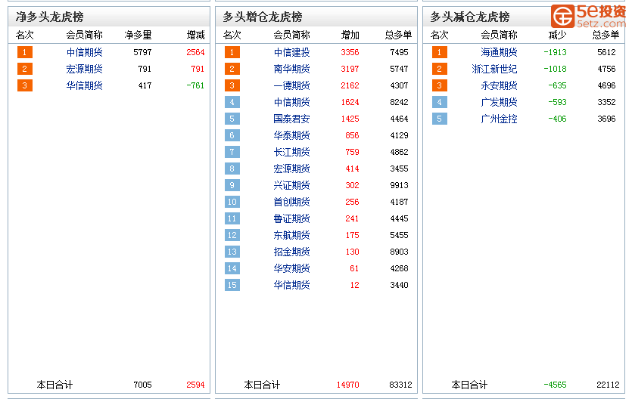Open 宏源期货 link in 净多头龙虎榜 table
This screenshot has width=632, height=399.
point(84,69)
